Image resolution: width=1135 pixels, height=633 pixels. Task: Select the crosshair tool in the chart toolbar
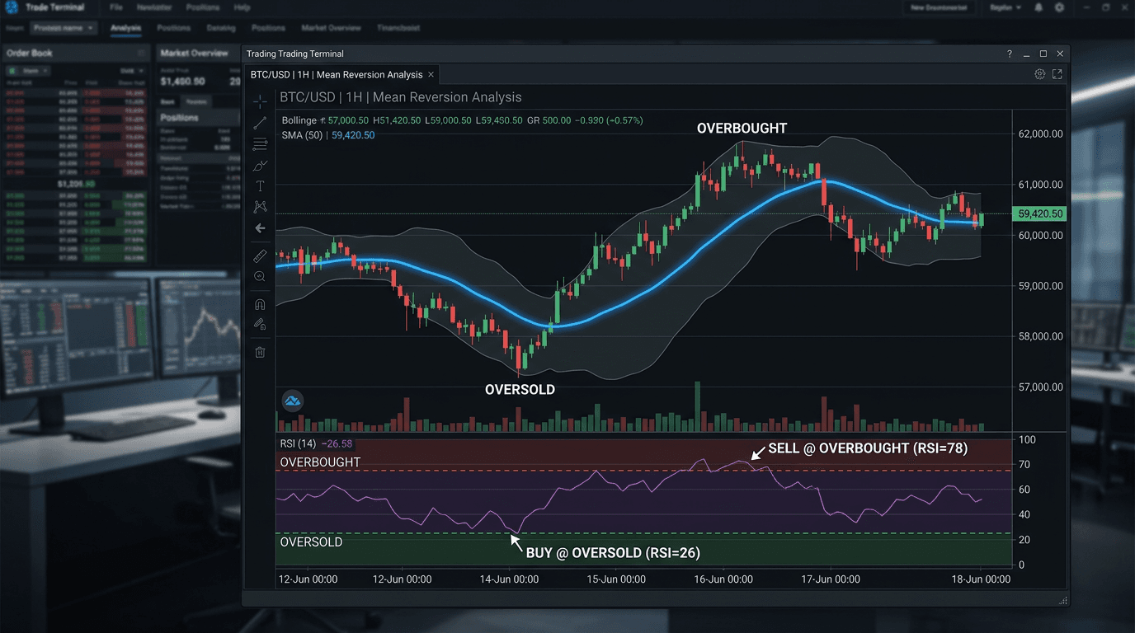[x=260, y=101]
